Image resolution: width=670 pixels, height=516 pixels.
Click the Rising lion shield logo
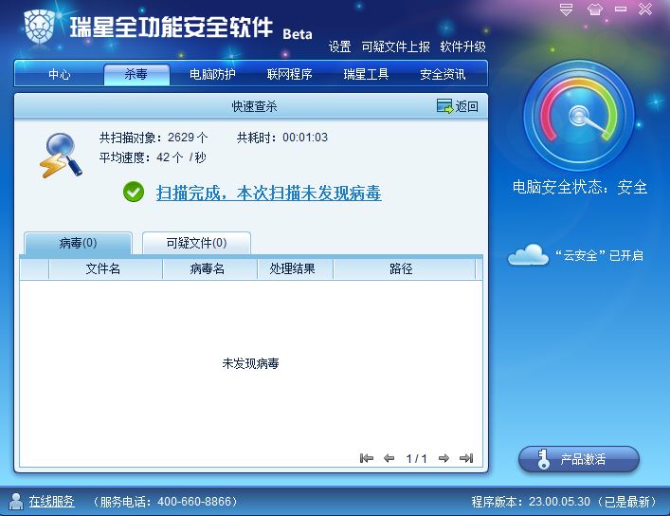[39, 28]
